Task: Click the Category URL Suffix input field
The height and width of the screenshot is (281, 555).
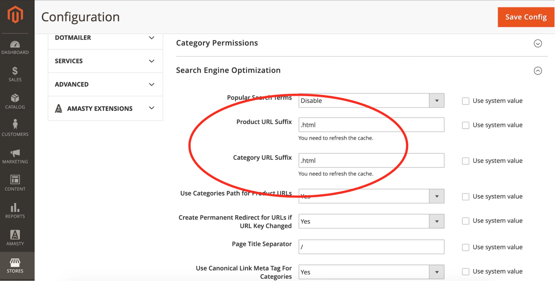Action: click(x=371, y=160)
